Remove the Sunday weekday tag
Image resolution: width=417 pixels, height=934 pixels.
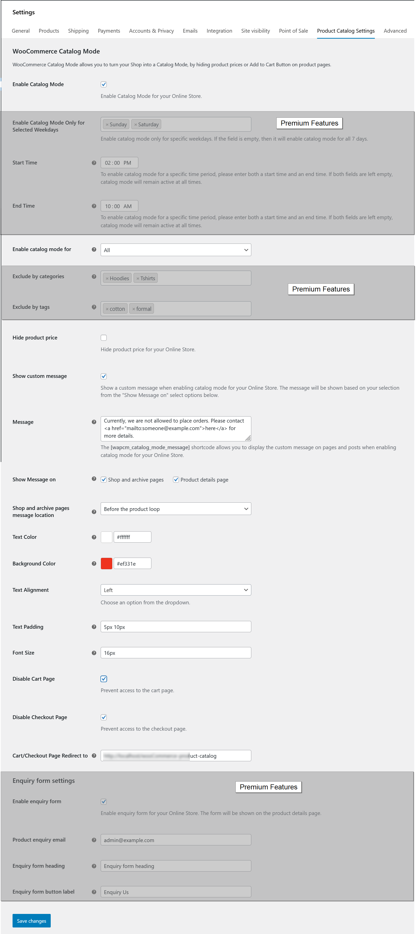[x=107, y=125]
